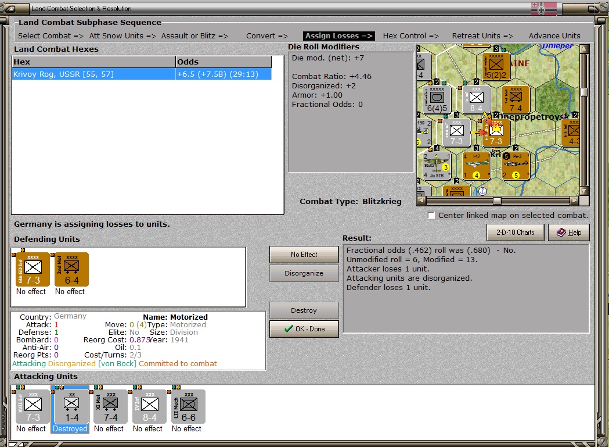The image size is (609, 447).
Task: Click the orange 7-4 counter on the map
Action: [516, 99]
